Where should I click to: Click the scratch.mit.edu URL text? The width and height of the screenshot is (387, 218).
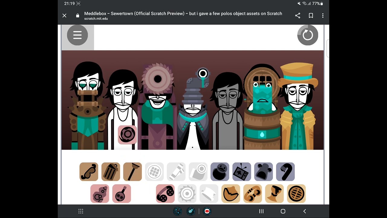[96, 19]
